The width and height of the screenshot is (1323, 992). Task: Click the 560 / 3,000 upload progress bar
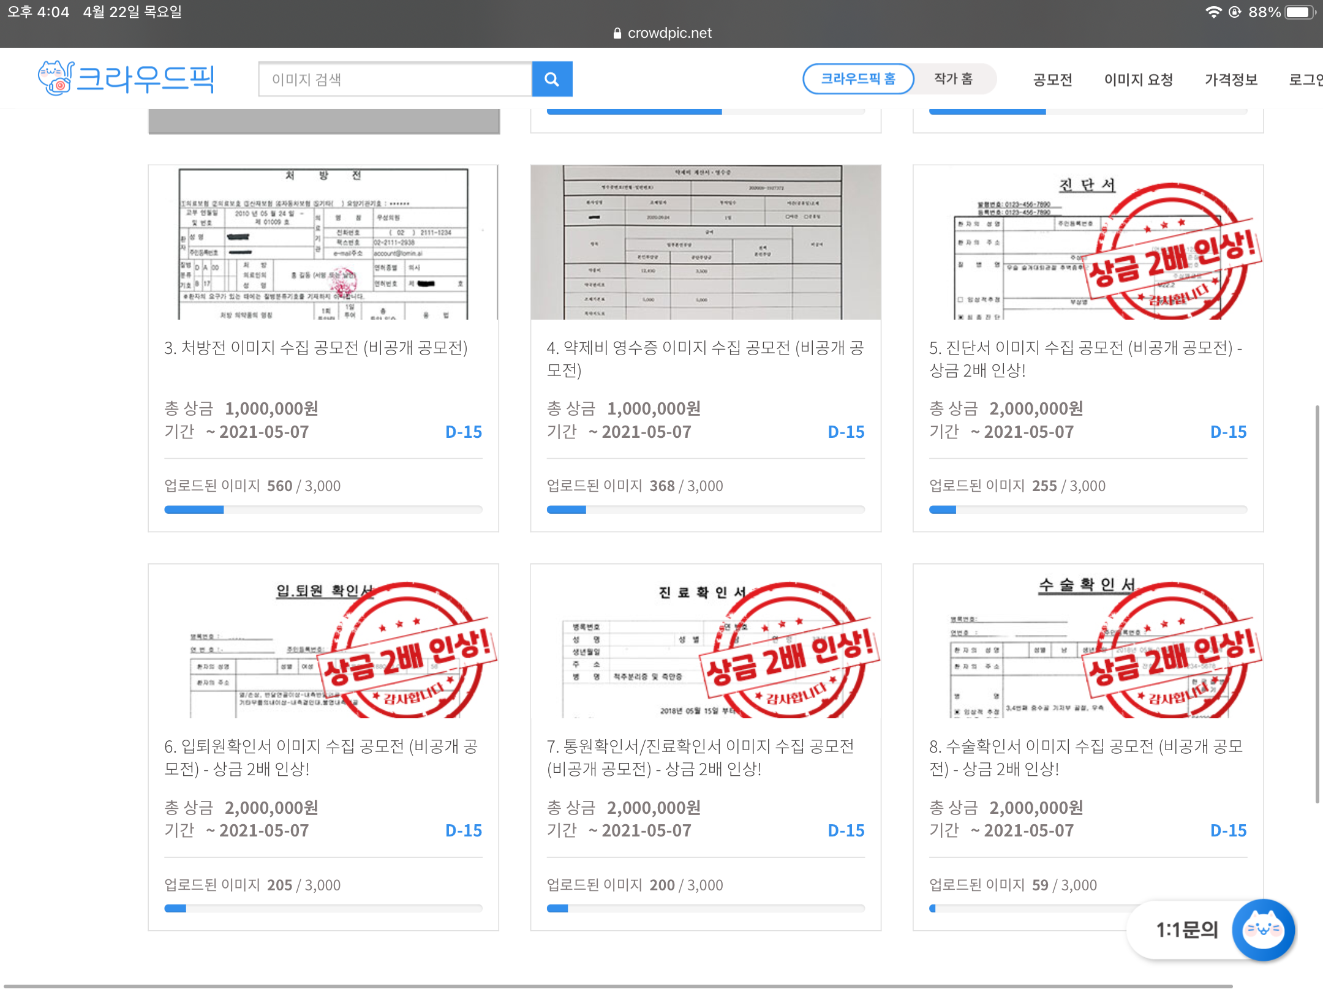pos(323,509)
